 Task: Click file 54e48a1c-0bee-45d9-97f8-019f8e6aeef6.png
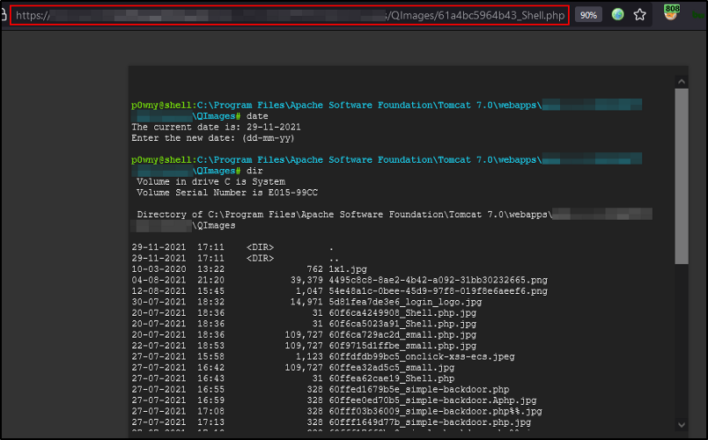click(x=438, y=291)
